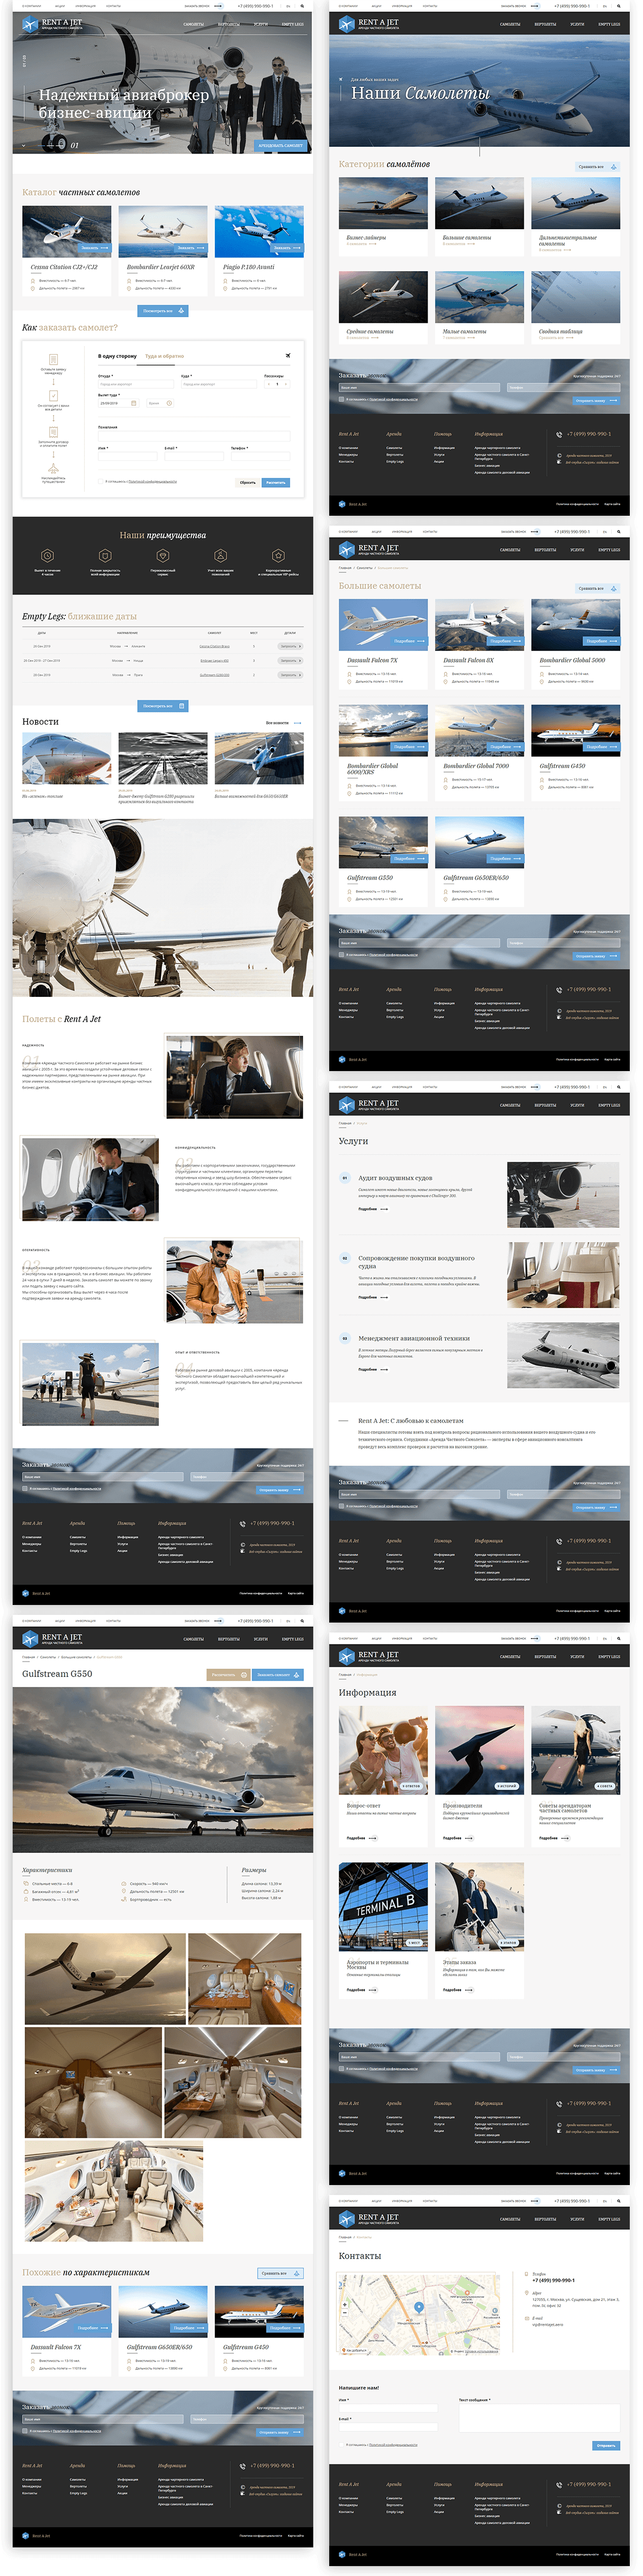
Task: Click the Главная breadcrumb on the Контакты page
Action: (345, 2237)
